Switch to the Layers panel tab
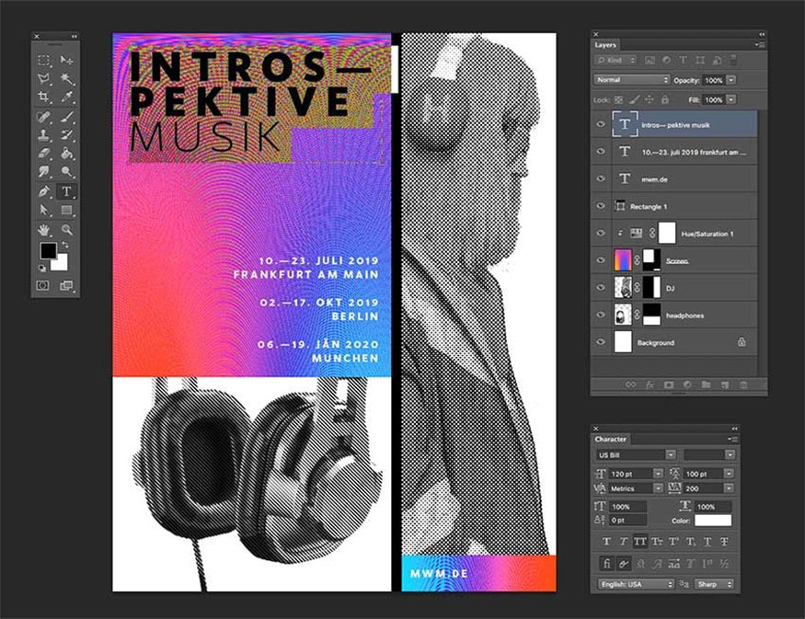This screenshot has height=619, width=805. (606, 44)
